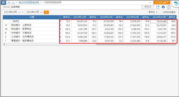
Task: Click cell value 16,863,285
Action: [80, 37]
